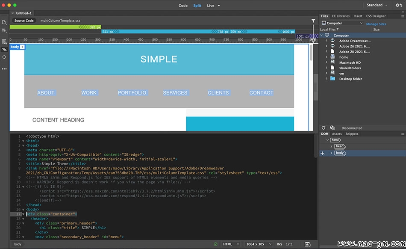This screenshot has width=406, height=249.
Task: Click the Source Code button
Action: click(x=24, y=21)
